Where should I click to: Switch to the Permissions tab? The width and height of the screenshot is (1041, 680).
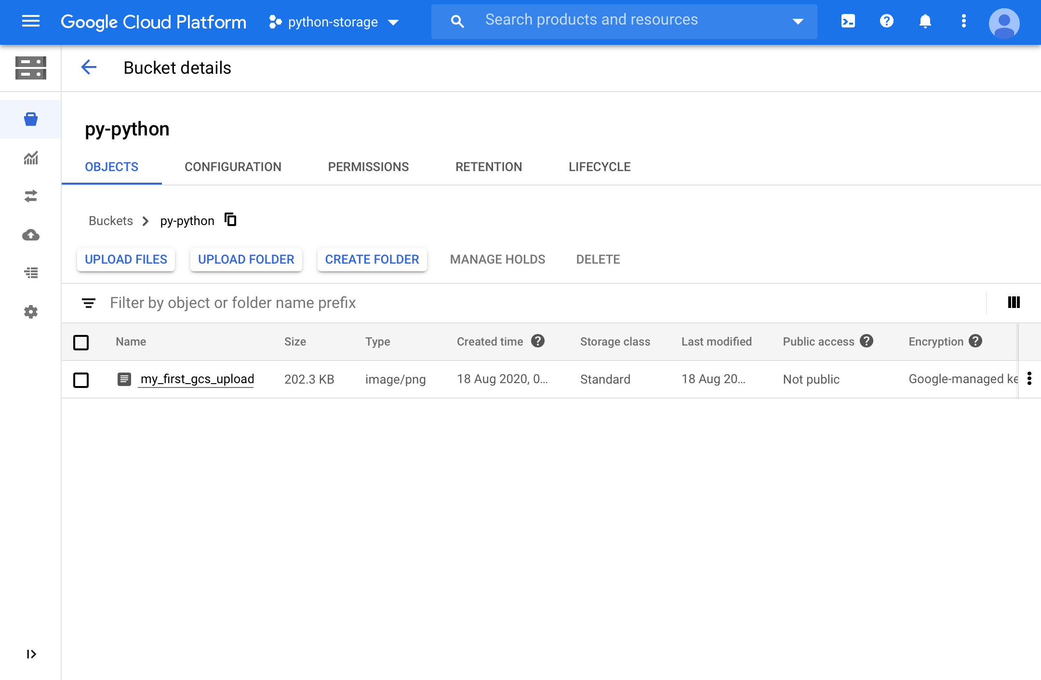pos(368,167)
